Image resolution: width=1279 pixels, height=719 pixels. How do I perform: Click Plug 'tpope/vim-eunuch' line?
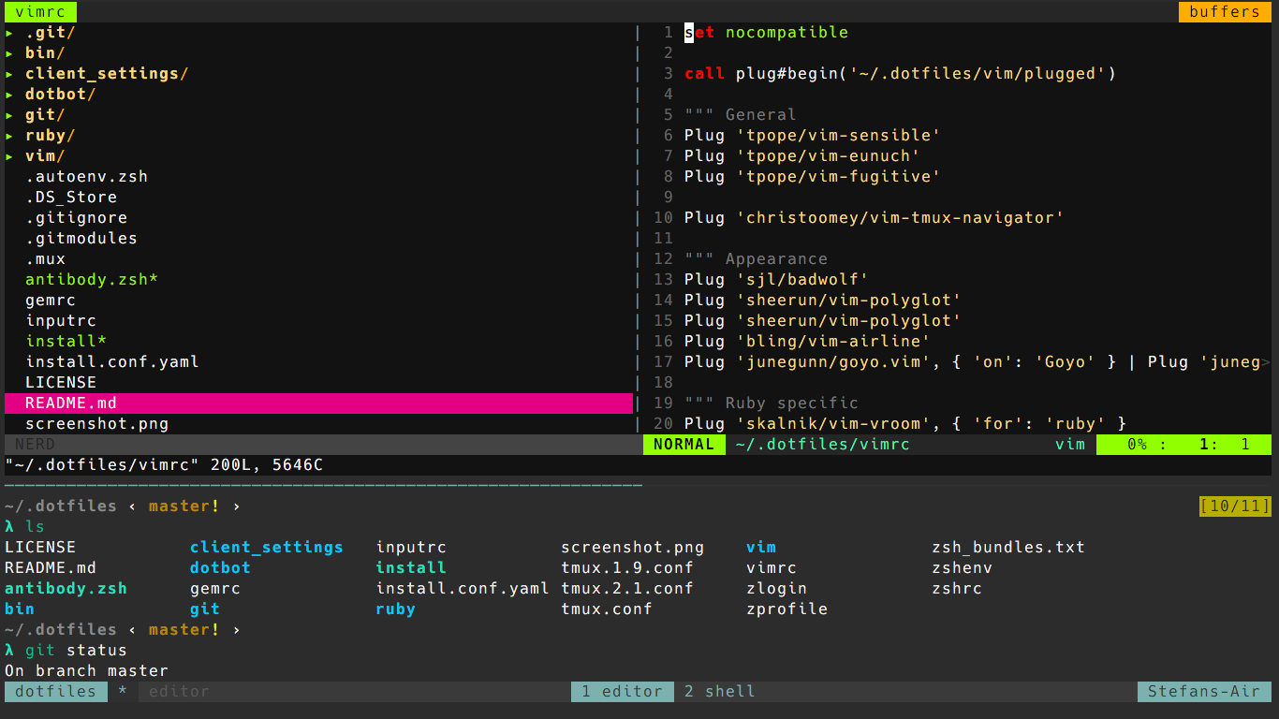tap(801, 156)
